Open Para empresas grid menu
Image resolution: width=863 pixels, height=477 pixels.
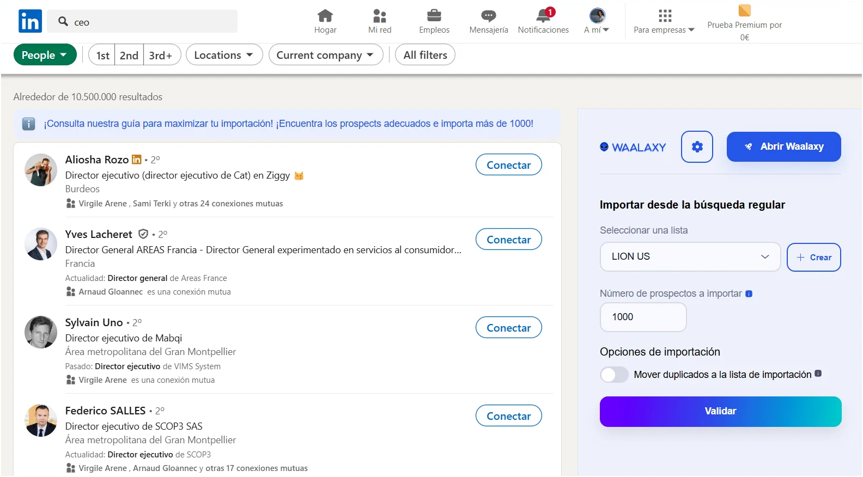coord(664,21)
